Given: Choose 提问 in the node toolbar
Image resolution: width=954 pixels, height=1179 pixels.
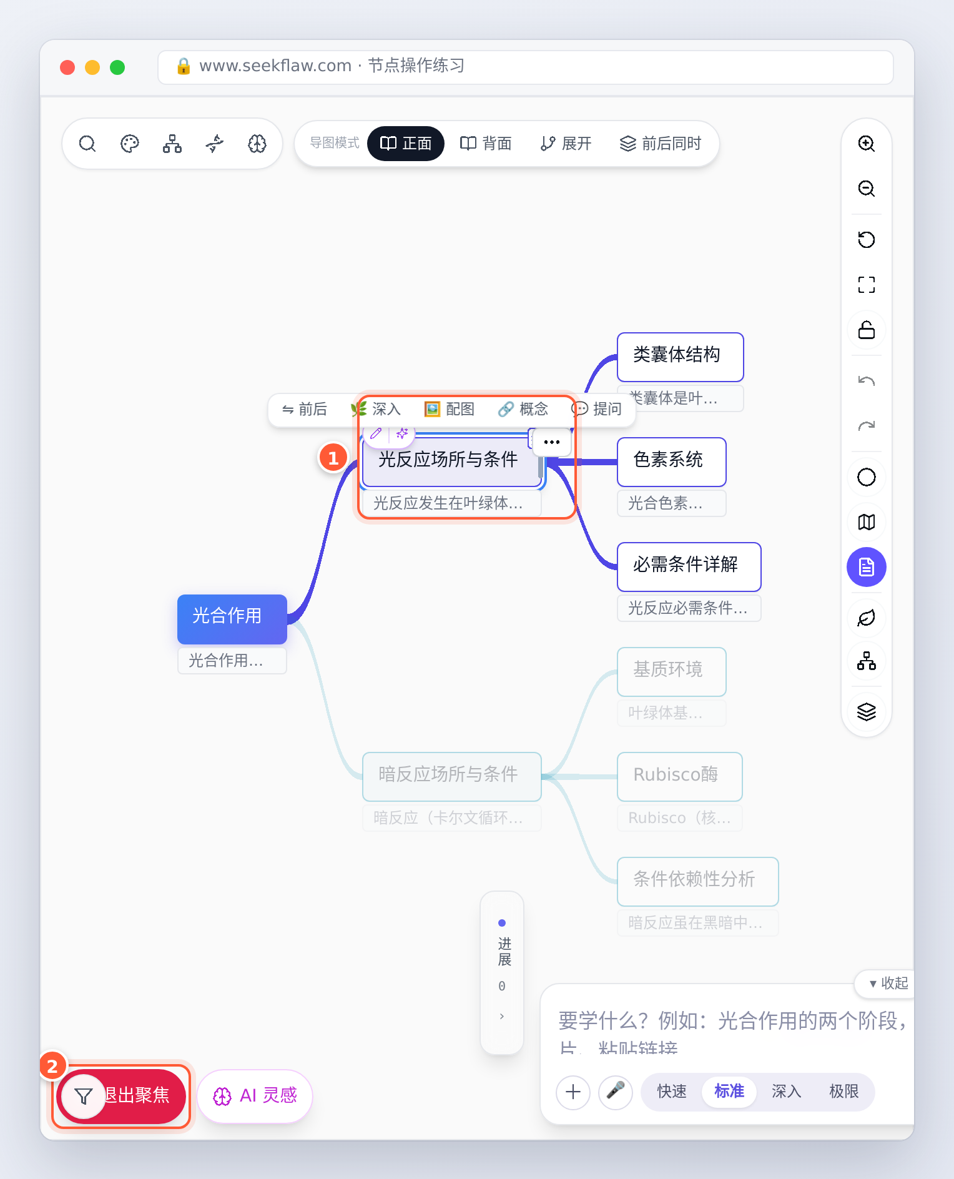Looking at the screenshot, I should click(x=597, y=409).
